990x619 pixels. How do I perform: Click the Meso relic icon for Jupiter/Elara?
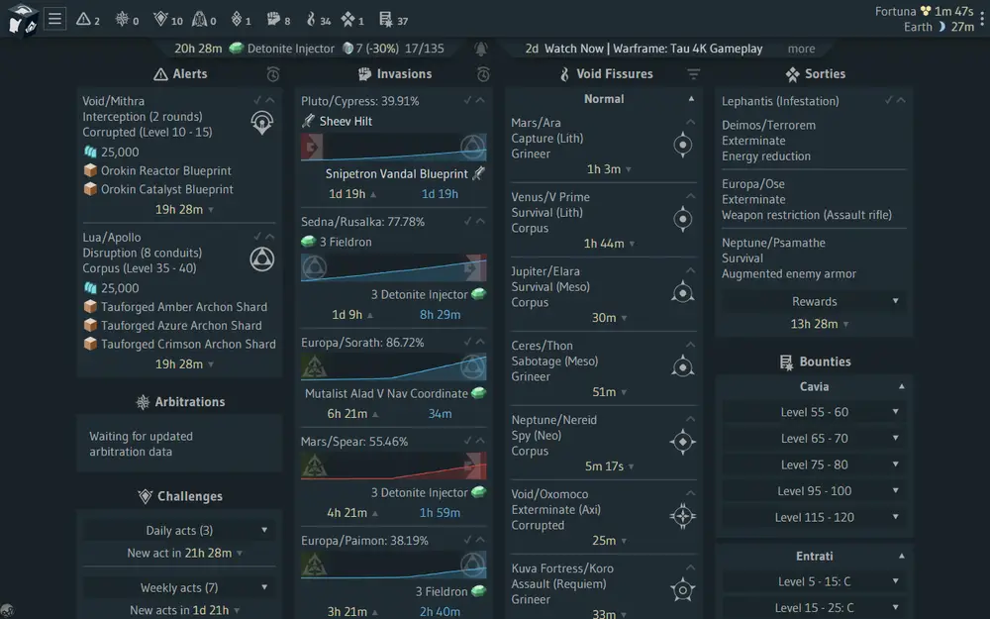[682, 293]
